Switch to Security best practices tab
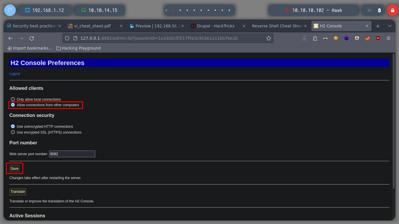 pos(34,26)
